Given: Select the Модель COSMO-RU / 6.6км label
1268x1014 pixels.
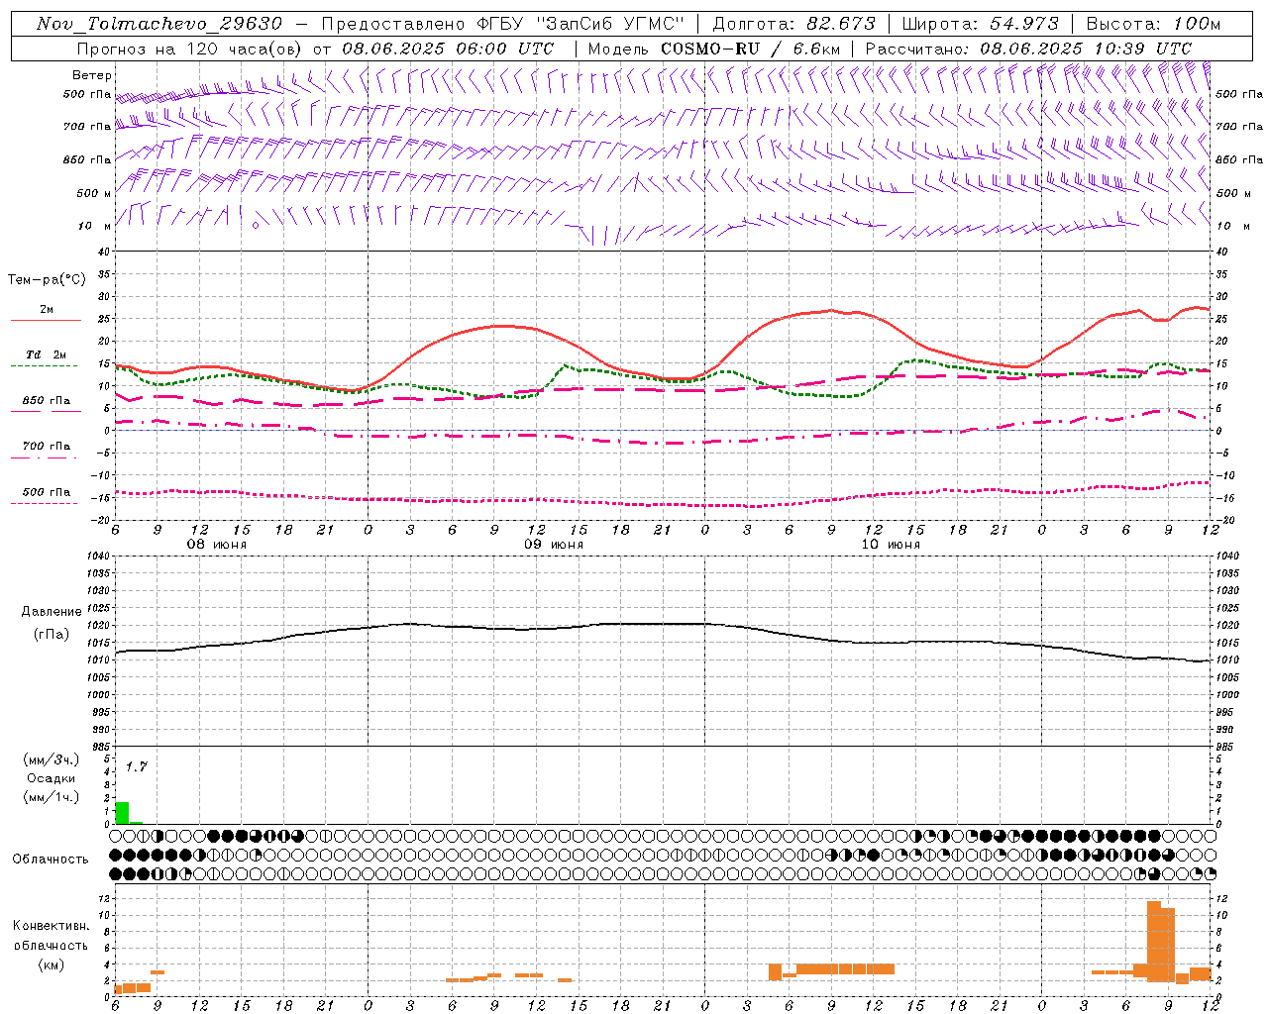Looking at the screenshot, I should pos(714,49).
